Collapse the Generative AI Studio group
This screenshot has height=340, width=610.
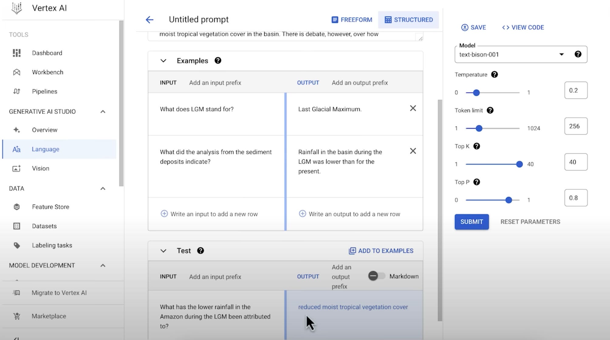click(x=103, y=112)
